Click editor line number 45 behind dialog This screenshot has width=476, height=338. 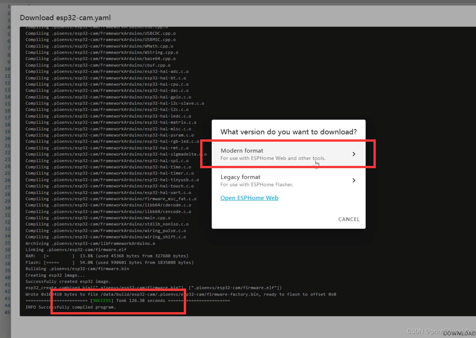(x=7, y=312)
